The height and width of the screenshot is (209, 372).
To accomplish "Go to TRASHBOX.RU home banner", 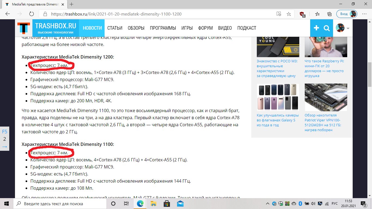I will coord(56,28).
